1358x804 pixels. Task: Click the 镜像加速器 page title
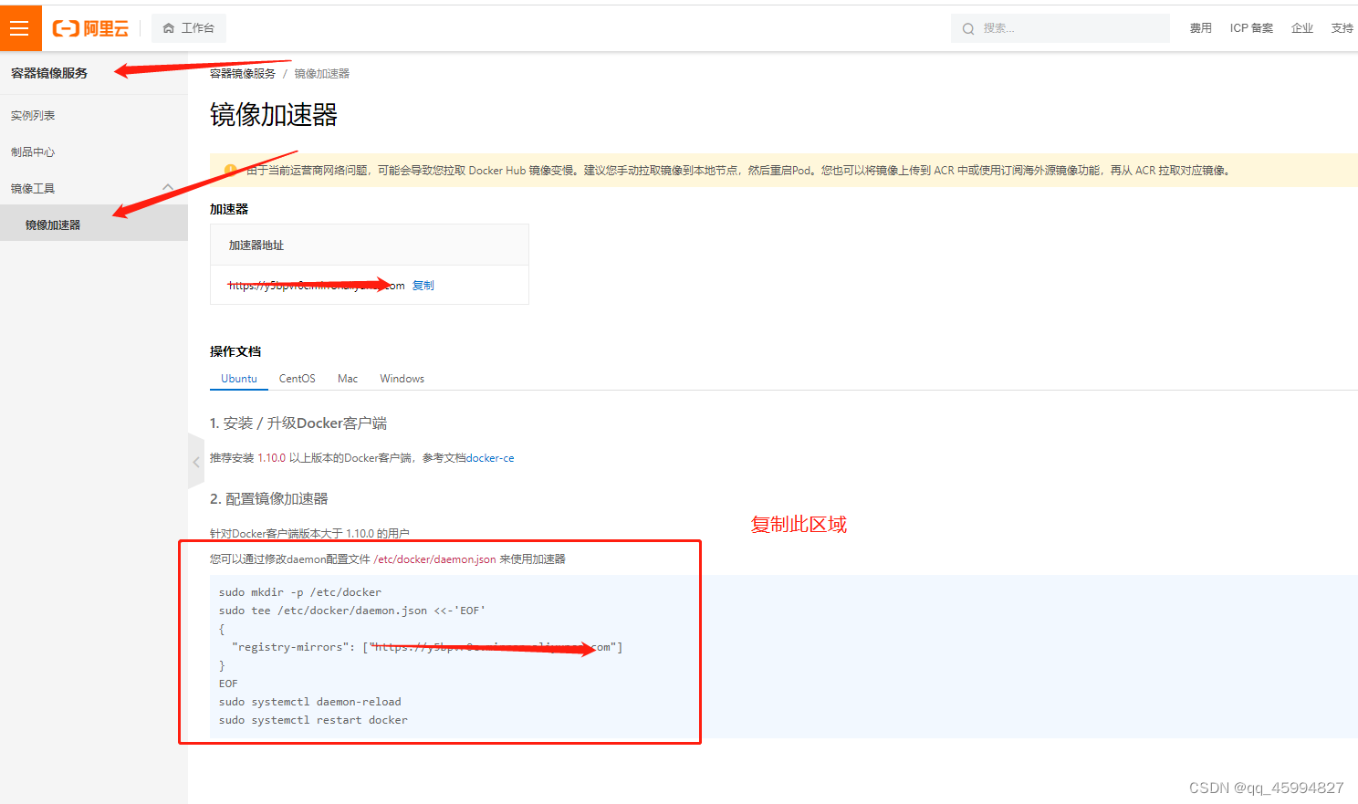[x=274, y=115]
